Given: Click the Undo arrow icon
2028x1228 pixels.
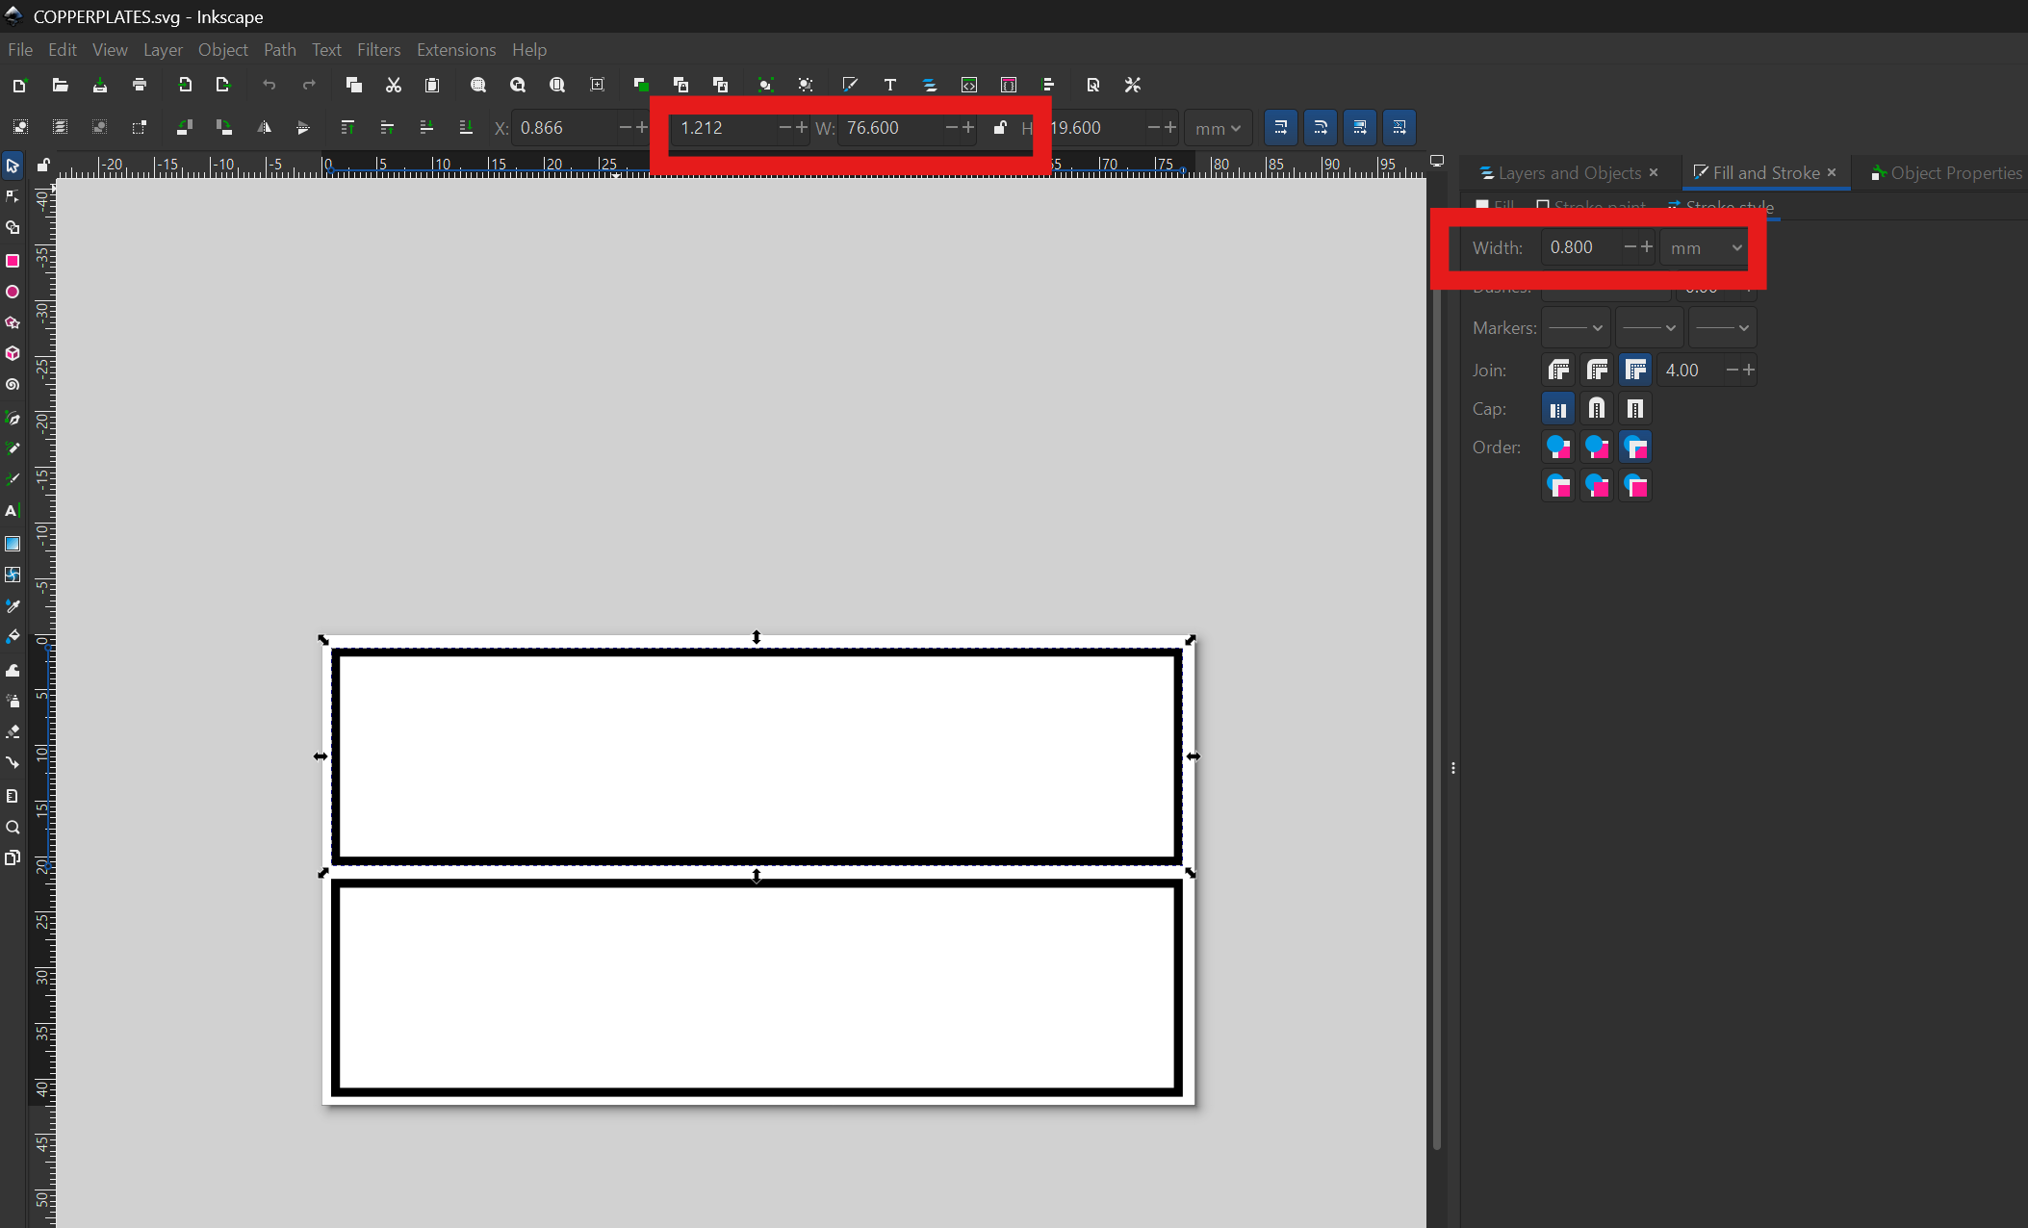Looking at the screenshot, I should 269,85.
